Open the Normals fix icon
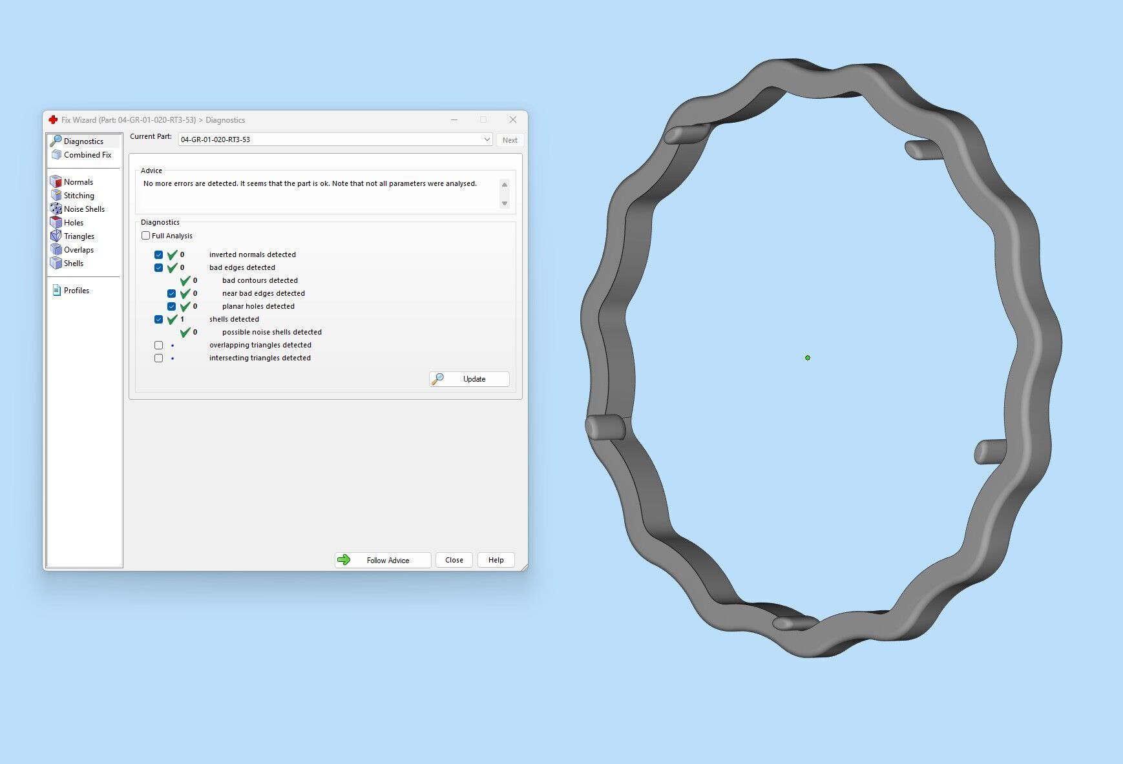1123x764 pixels. click(x=56, y=182)
